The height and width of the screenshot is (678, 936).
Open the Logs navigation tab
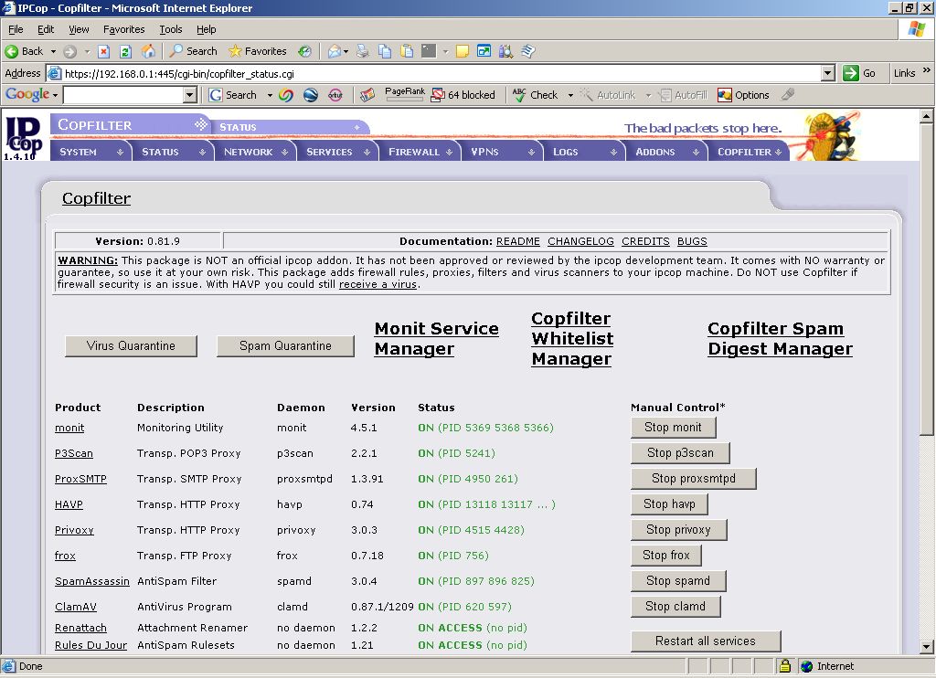[x=585, y=152]
